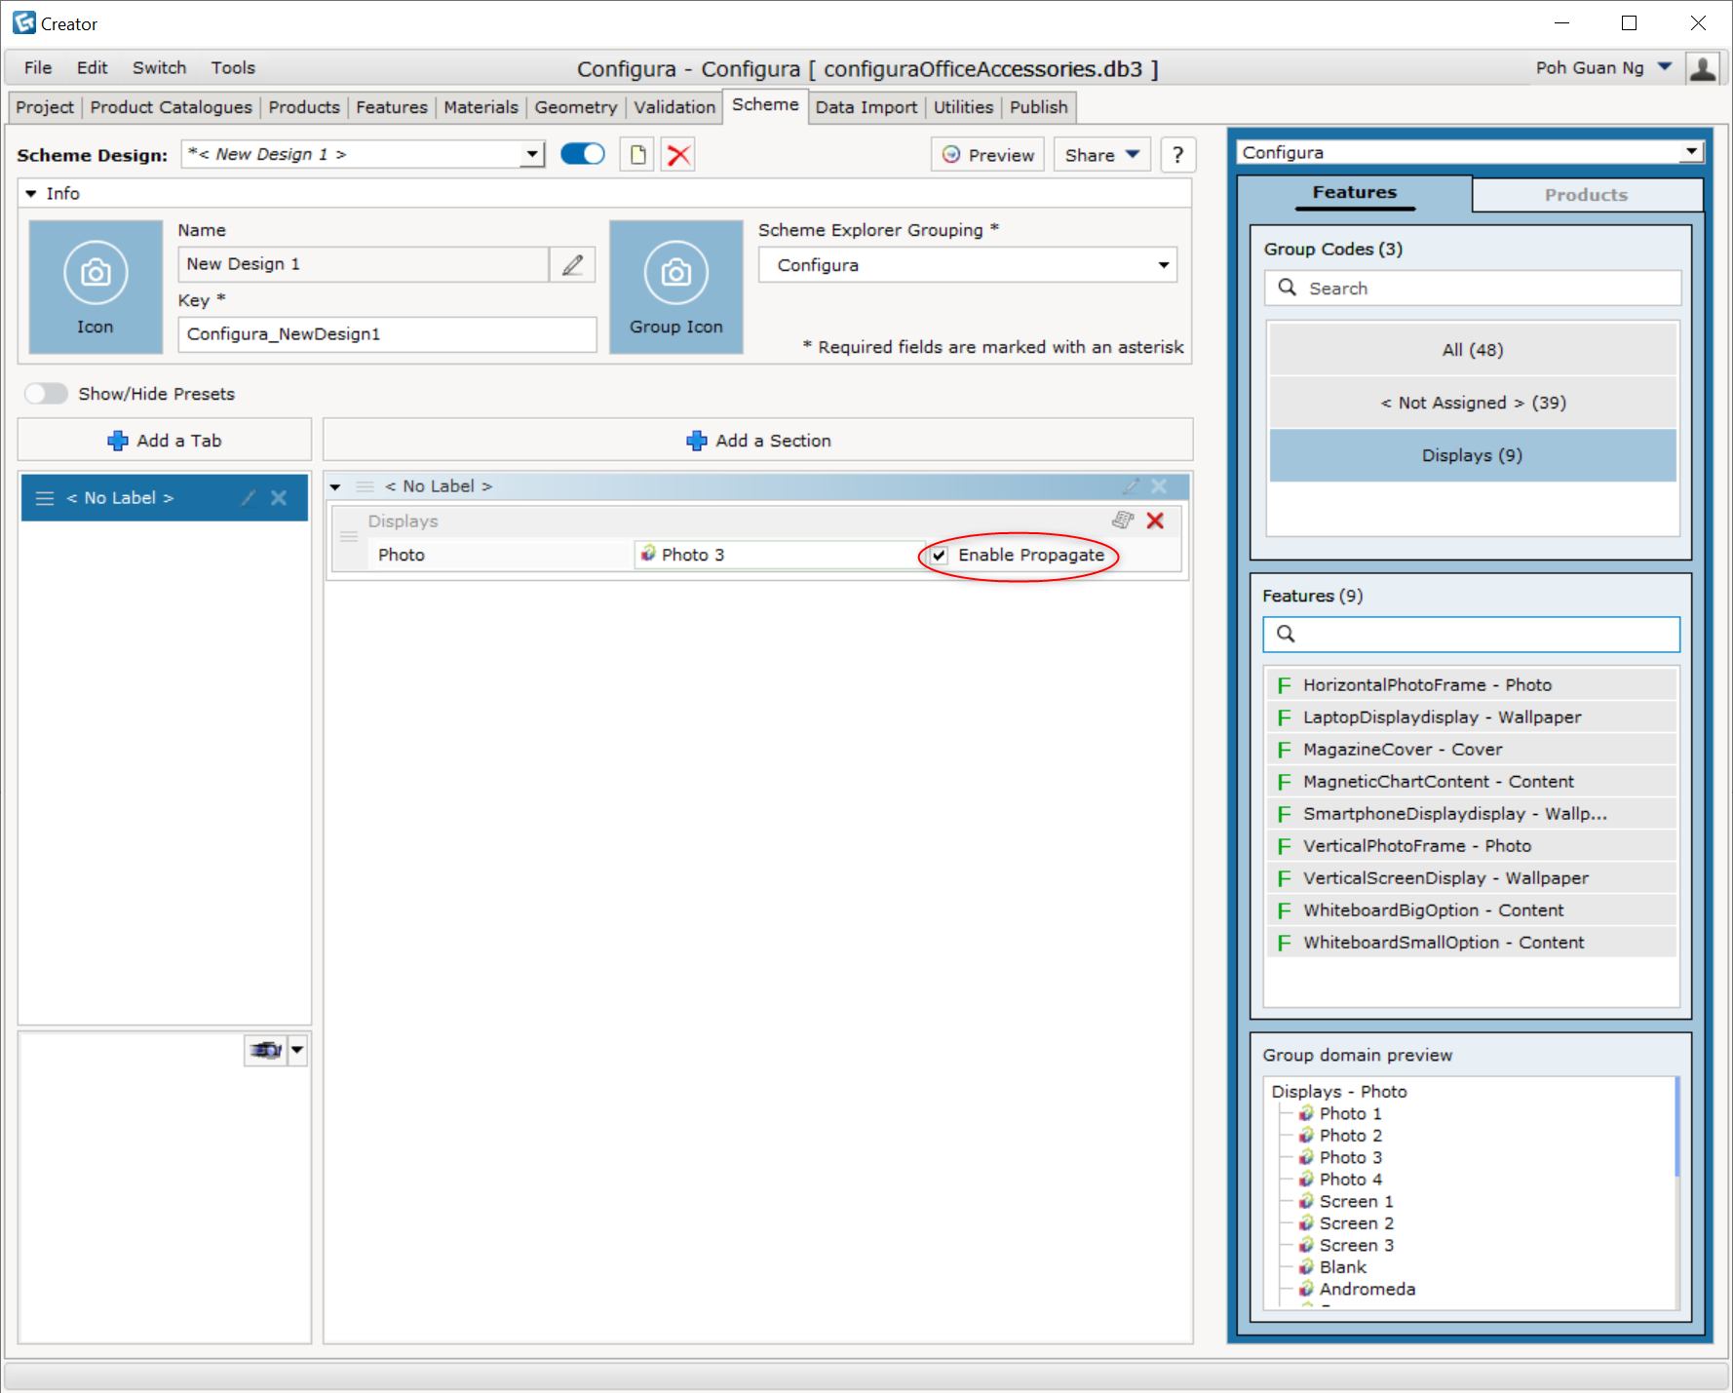Open the Photo 3 option dropdown
1733x1393 pixels.
pos(780,555)
